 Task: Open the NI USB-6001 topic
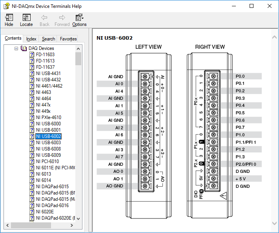(48, 130)
